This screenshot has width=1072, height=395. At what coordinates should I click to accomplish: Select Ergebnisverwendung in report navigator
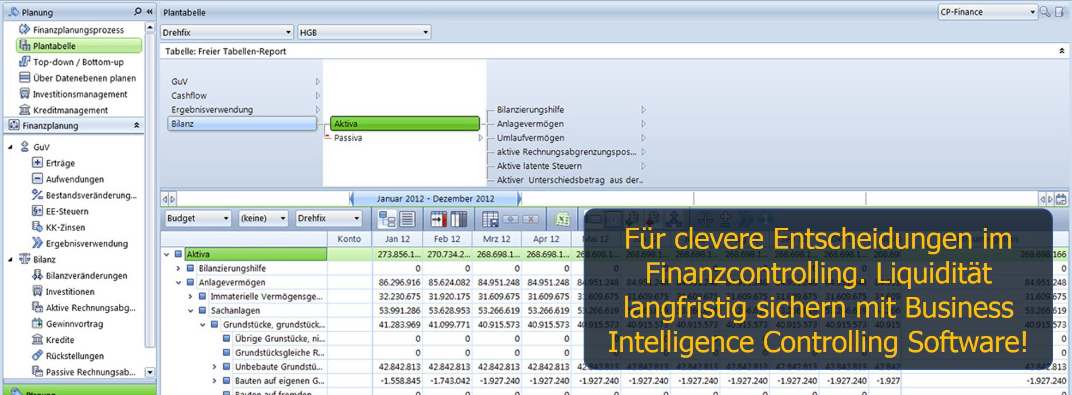tap(212, 110)
